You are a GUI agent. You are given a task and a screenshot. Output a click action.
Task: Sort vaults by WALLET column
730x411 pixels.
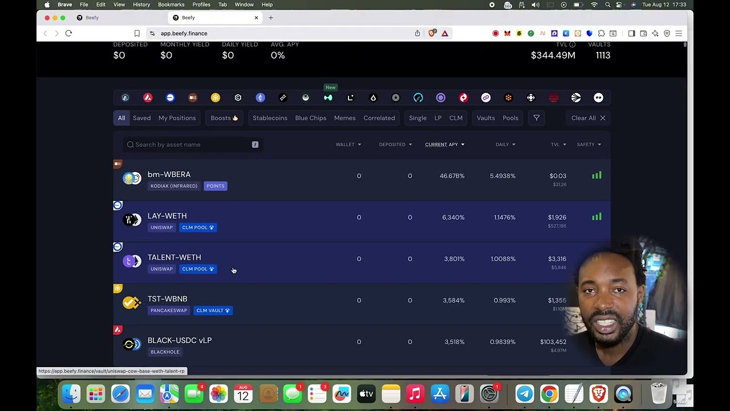tap(348, 144)
